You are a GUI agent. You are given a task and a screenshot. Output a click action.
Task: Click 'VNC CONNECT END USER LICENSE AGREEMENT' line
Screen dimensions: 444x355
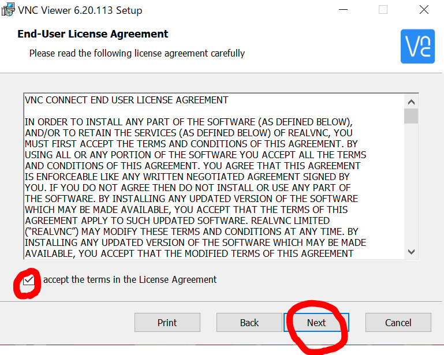[x=126, y=100]
